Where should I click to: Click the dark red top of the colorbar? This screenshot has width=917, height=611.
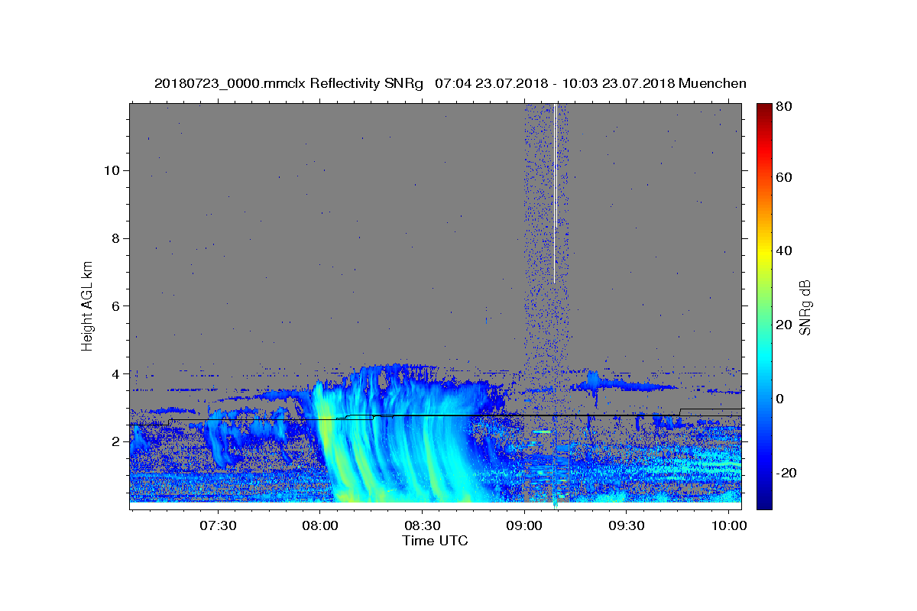pyautogui.click(x=763, y=108)
